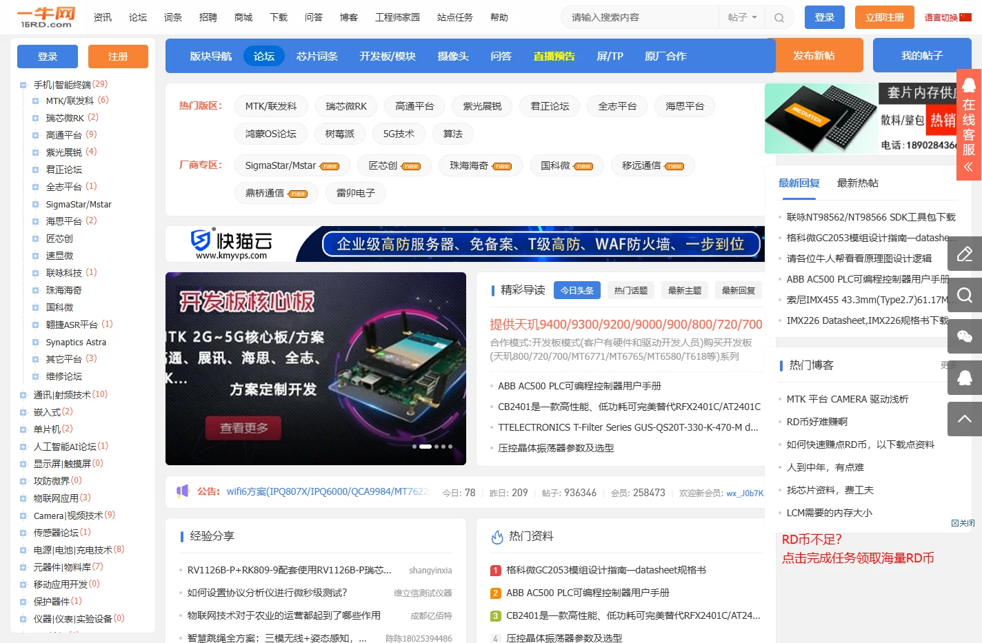Open the floating QQ penguin icon
Screen dimensions: 982x643
965,378
